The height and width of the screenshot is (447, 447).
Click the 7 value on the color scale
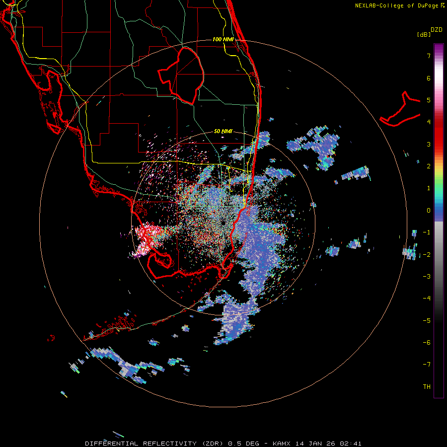(429, 56)
